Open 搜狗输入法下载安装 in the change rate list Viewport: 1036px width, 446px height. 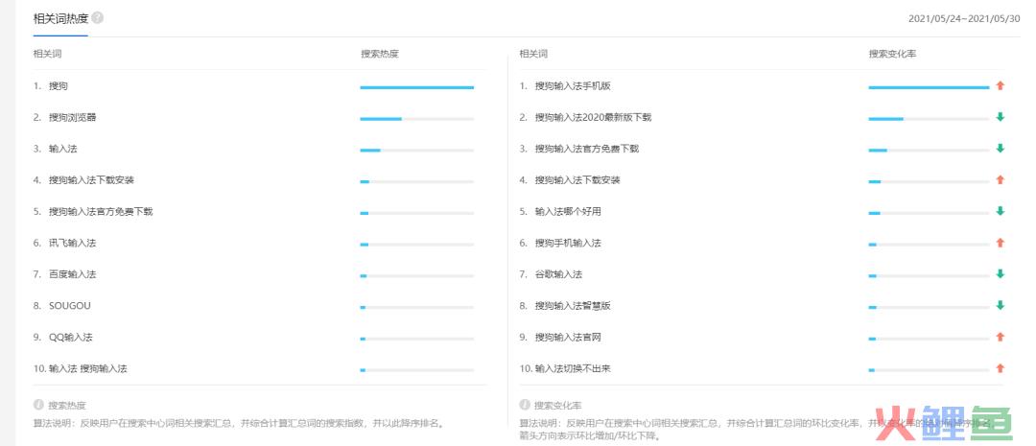pos(578,180)
